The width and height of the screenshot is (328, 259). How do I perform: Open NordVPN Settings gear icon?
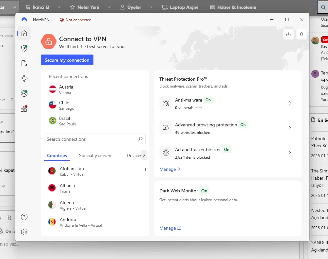(x=24, y=232)
